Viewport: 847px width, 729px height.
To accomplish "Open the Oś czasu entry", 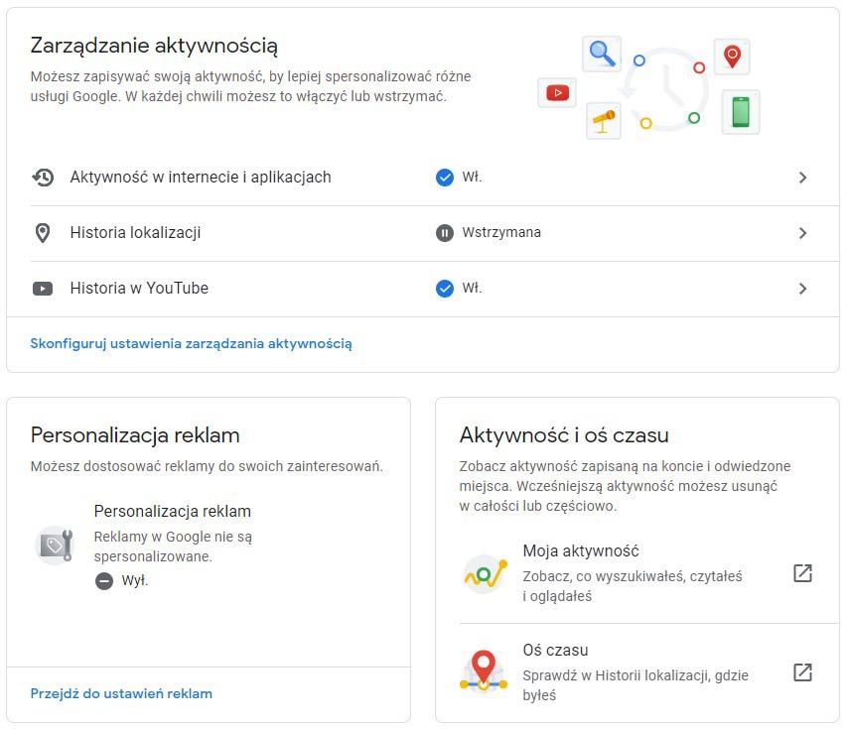I will pos(649,672).
